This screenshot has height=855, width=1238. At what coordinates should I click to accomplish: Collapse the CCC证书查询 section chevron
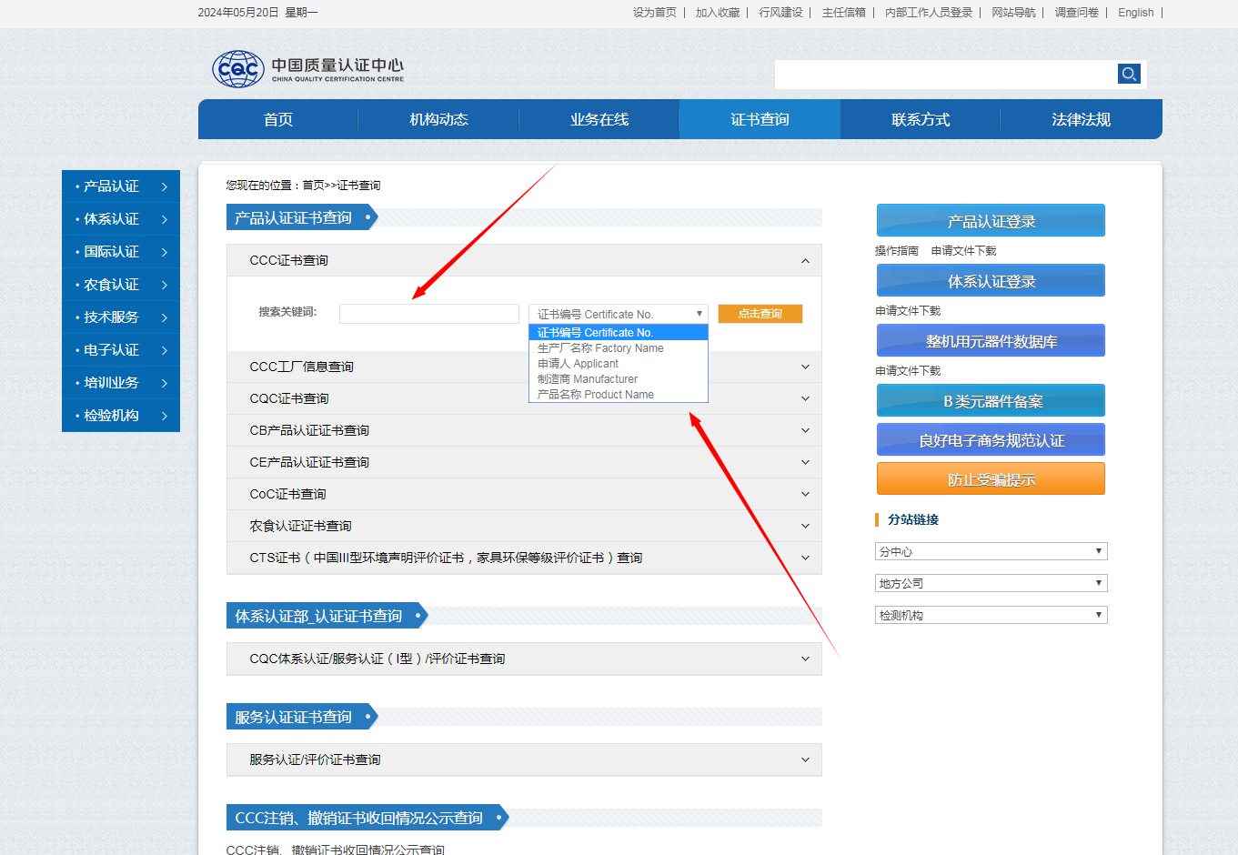pos(805,261)
